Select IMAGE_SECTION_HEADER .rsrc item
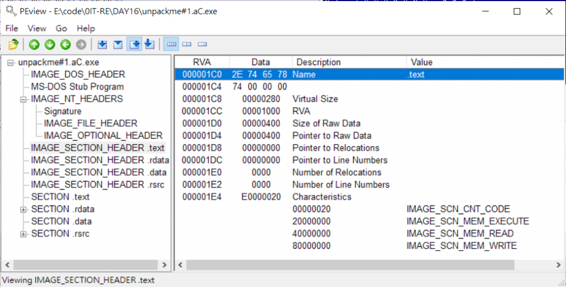 (97, 184)
